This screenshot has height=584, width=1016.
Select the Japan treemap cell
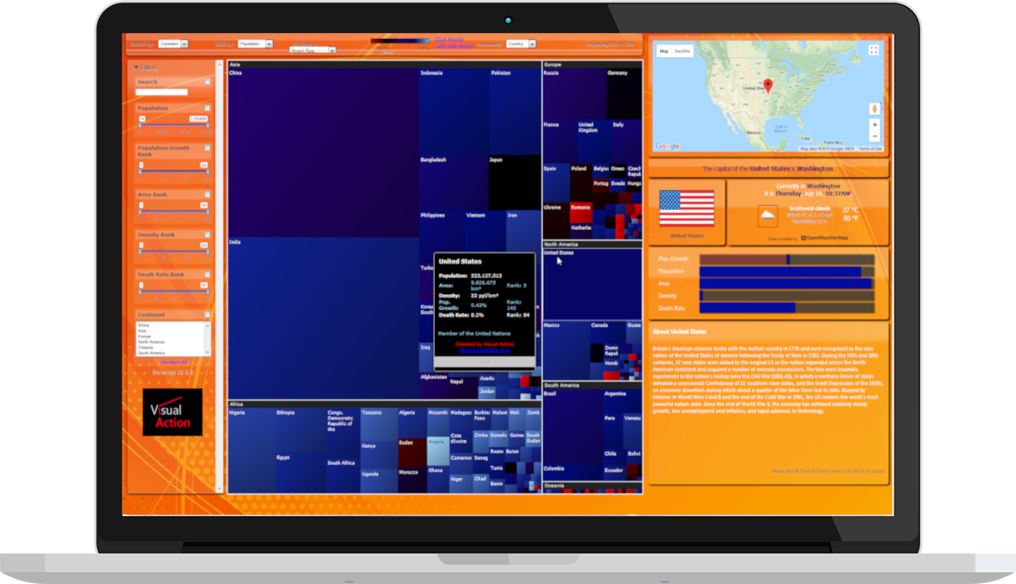(x=514, y=182)
